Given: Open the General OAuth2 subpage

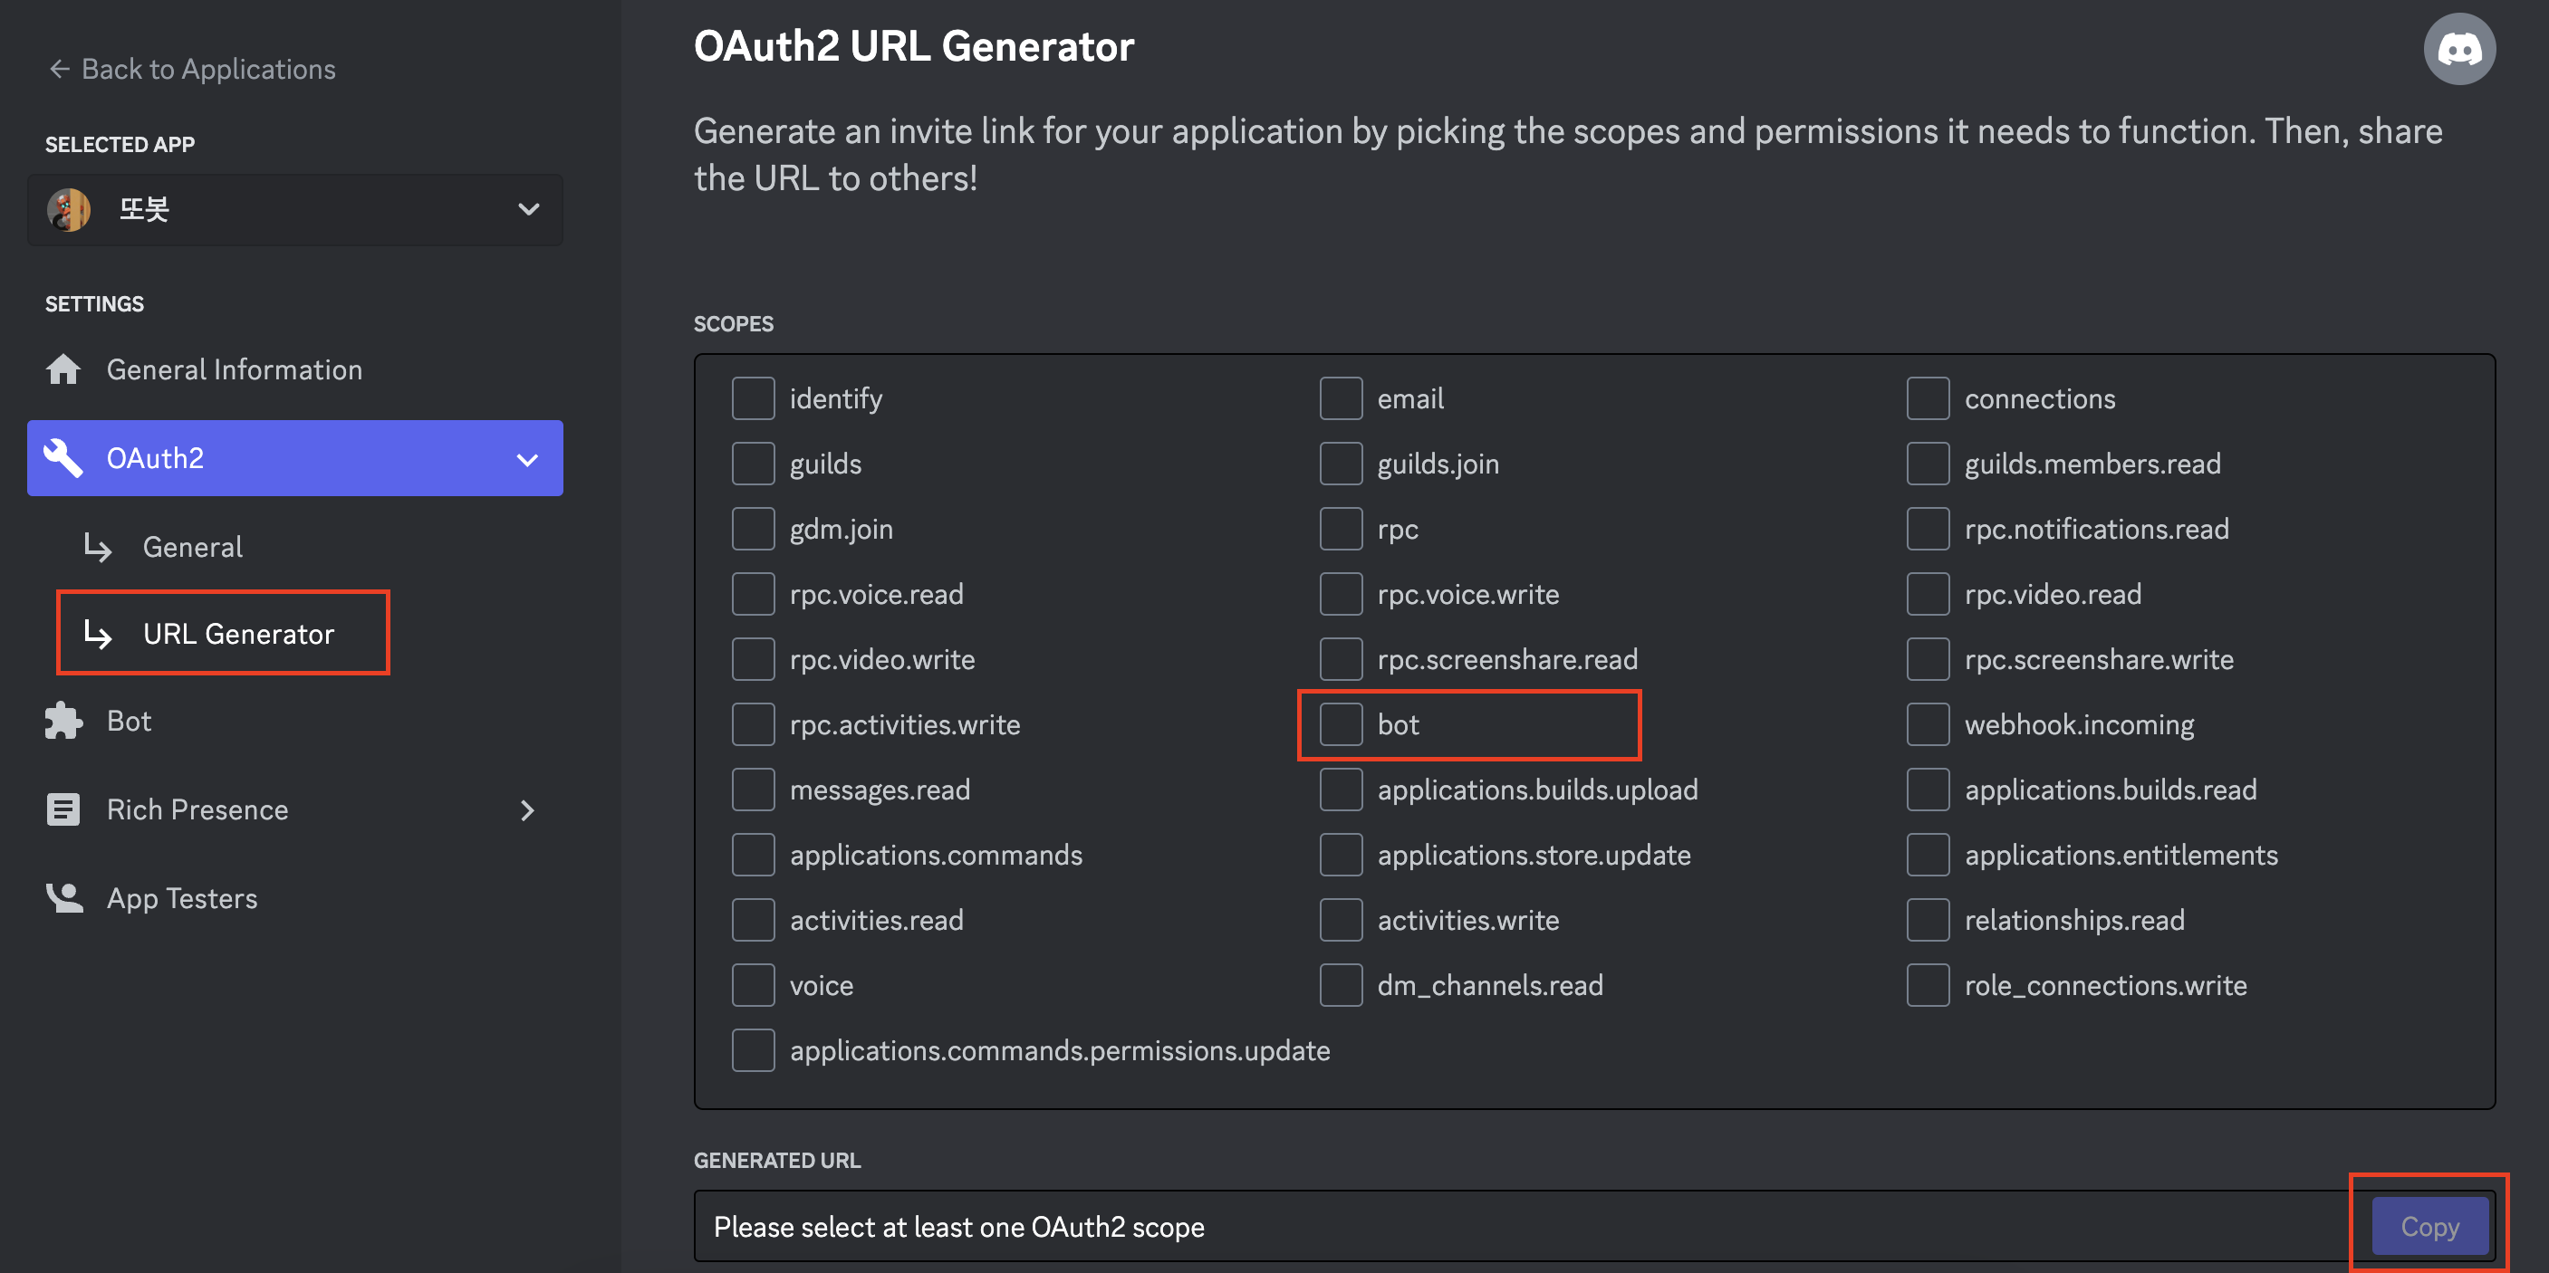Looking at the screenshot, I should click(192, 547).
